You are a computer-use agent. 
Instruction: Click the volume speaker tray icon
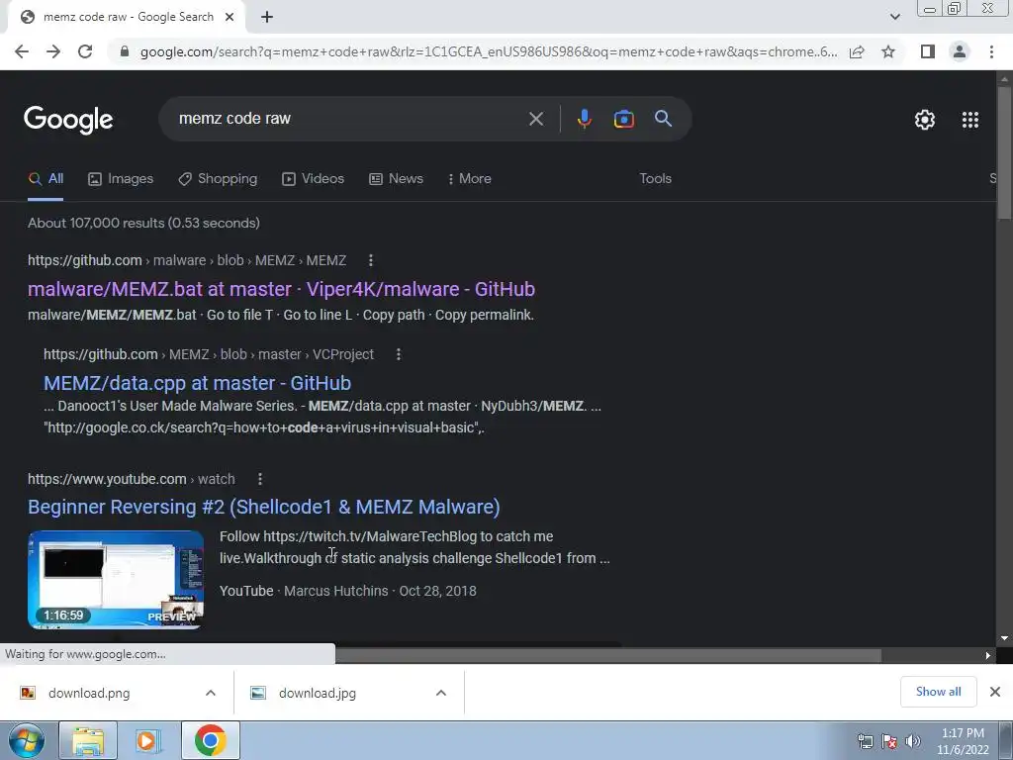click(x=913, y=741)
